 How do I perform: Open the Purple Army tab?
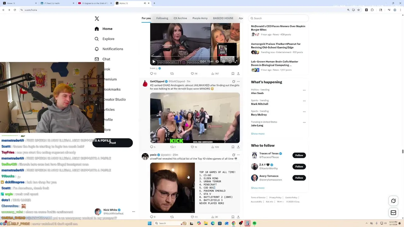coord(200,18)
